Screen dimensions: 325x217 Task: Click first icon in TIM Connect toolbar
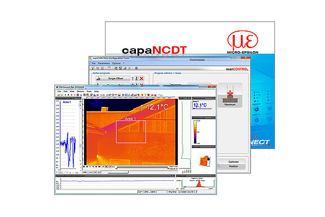click(59, 95)
